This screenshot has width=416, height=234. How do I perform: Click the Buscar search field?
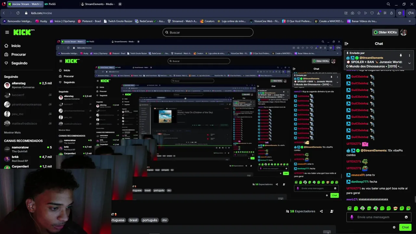click(208, 32)
